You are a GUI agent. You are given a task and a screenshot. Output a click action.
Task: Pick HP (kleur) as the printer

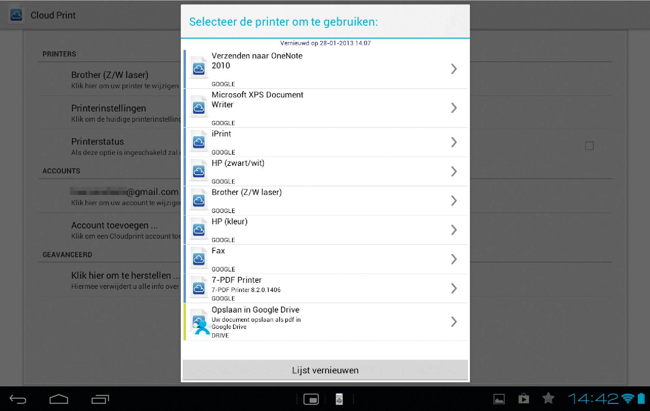coord(325,230)
